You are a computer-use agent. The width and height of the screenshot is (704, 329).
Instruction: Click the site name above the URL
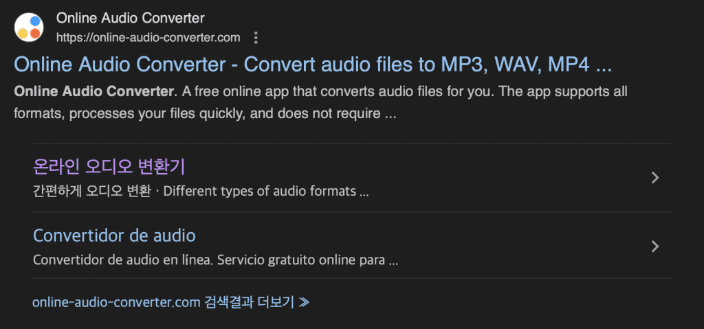point(130,19)
